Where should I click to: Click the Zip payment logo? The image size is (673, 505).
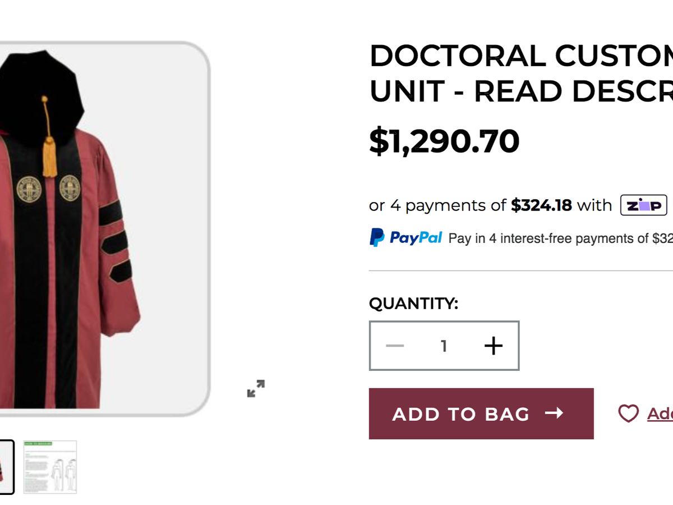point(643,205)
